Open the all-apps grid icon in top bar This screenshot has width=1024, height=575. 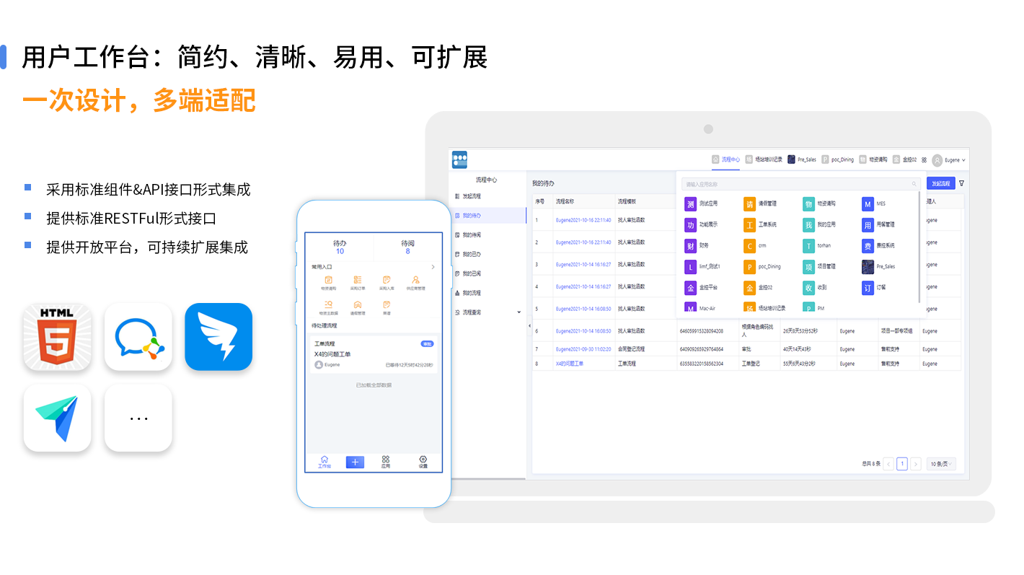pyautogui.click(x=924, y=160)
